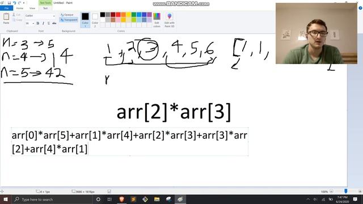The width and height of the screenshot is (363, 204).
Task: Open the Windows Start menu
Action: click(5, 199)
